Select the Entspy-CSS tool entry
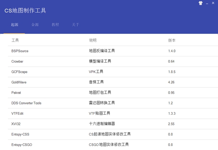Image resolution: width=218 pixels, height=150 pixels. [x=20, y=134]
